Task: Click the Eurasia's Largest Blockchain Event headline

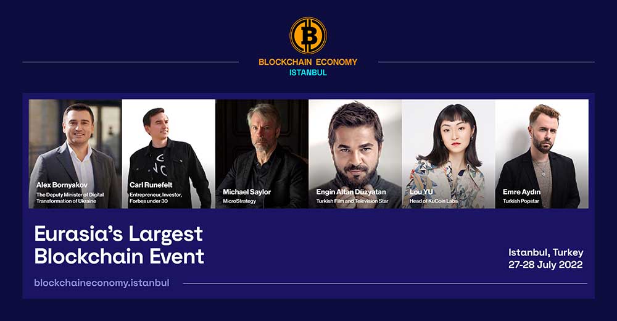Action: [119, 245]
